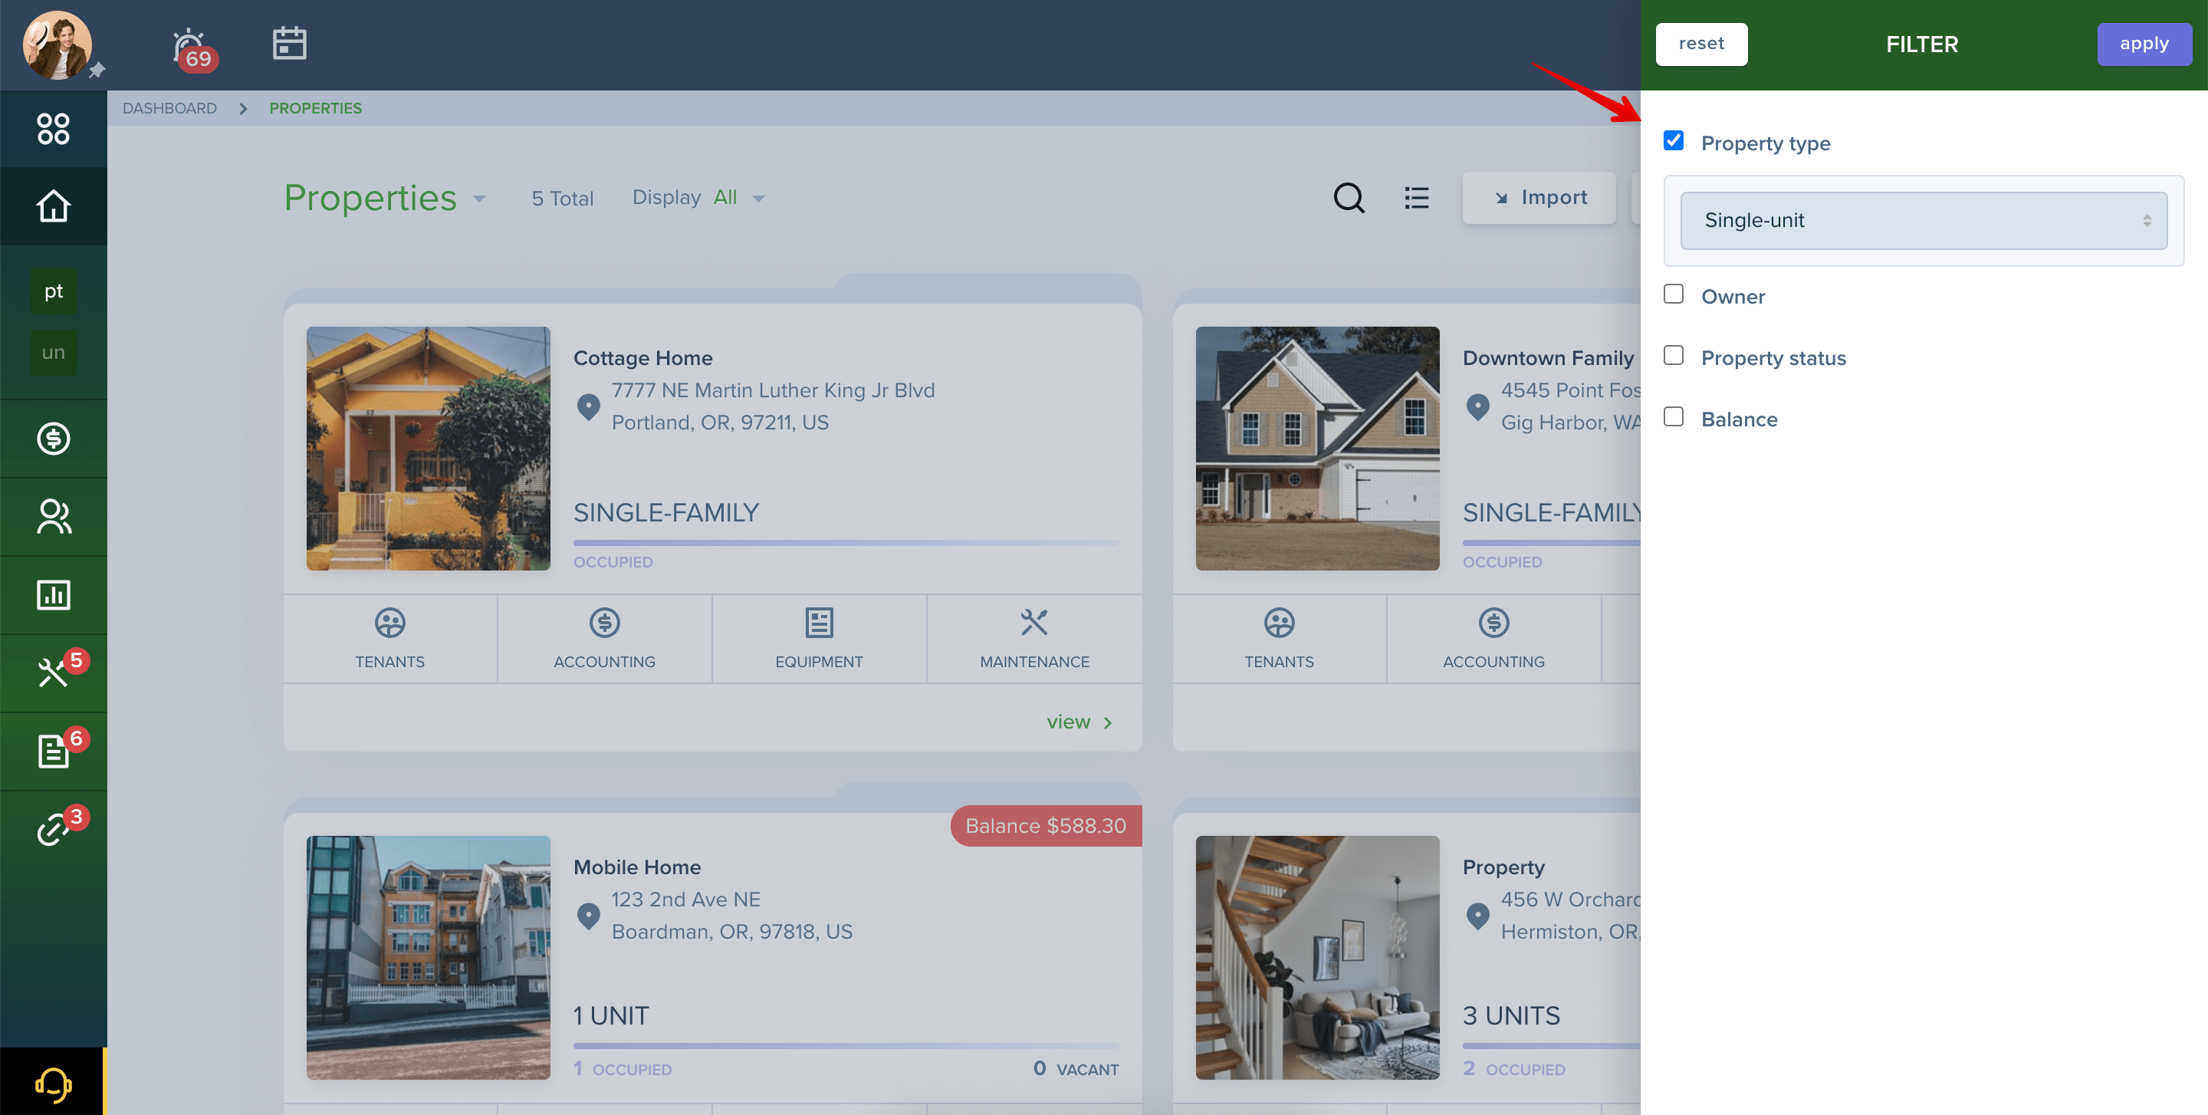Click the reset filter button
2208x1115 pixels.
pyautogui.click(x=1700, y=44)
